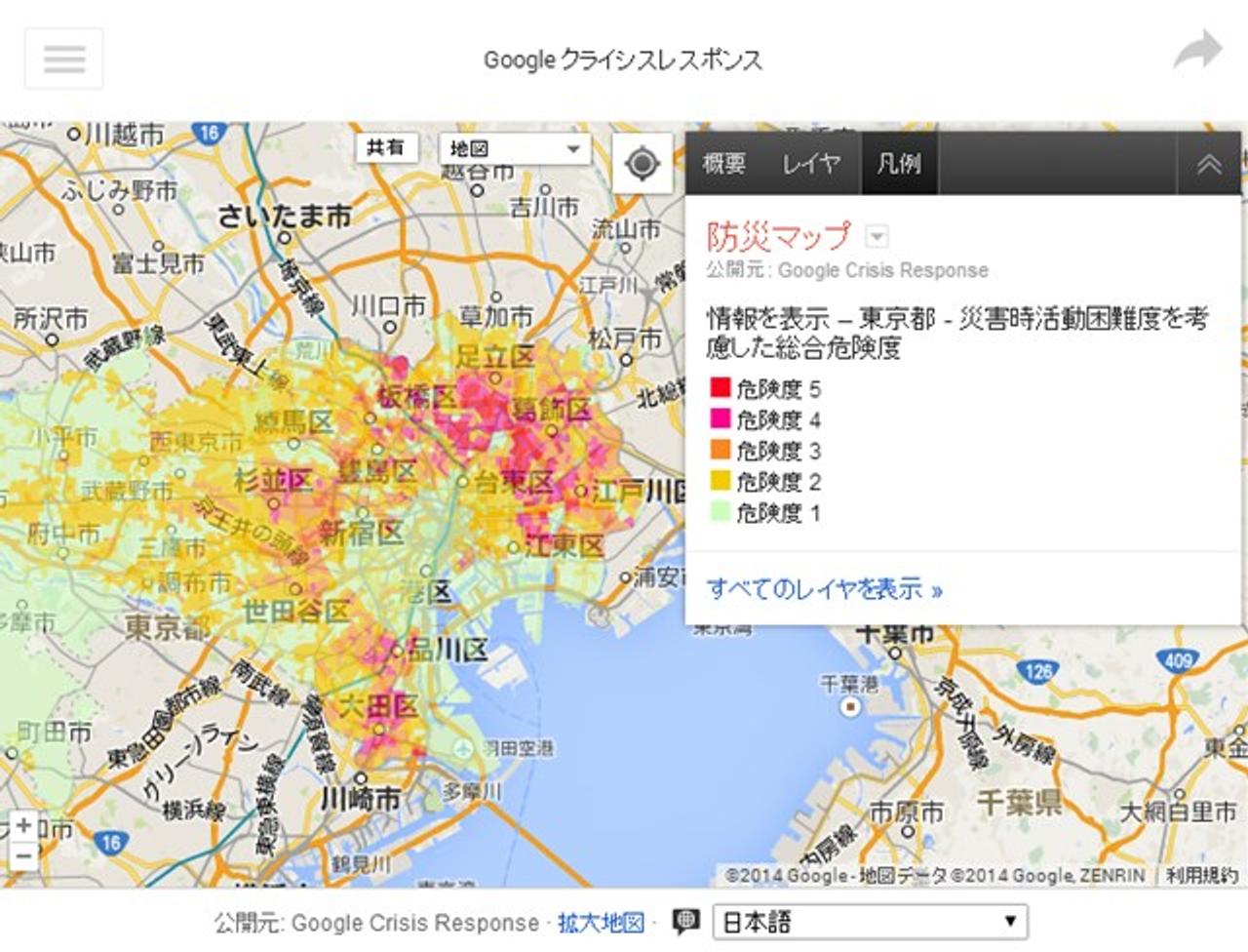Click the 世田谷区 map label
1248x952 pixels.
point(295,612)
